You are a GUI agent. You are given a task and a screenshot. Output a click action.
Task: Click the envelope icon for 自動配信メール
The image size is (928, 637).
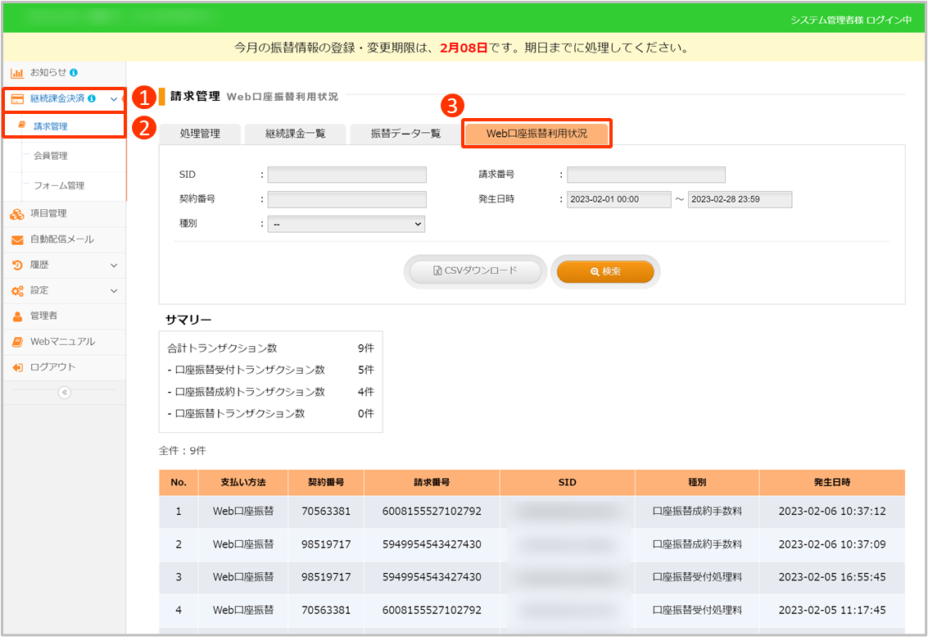coord(16,240)
